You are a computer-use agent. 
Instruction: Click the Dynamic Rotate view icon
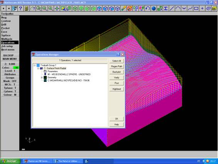[69, 8]
